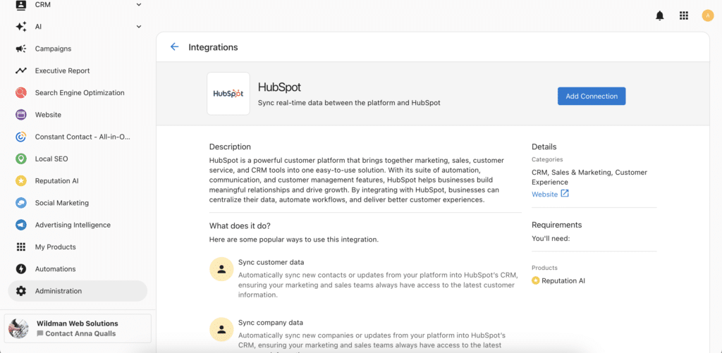The width and height of the screenshot is (722, 353).
Task: Click the Social Marketing chat bubble icon
Action: tap(20, 203)
